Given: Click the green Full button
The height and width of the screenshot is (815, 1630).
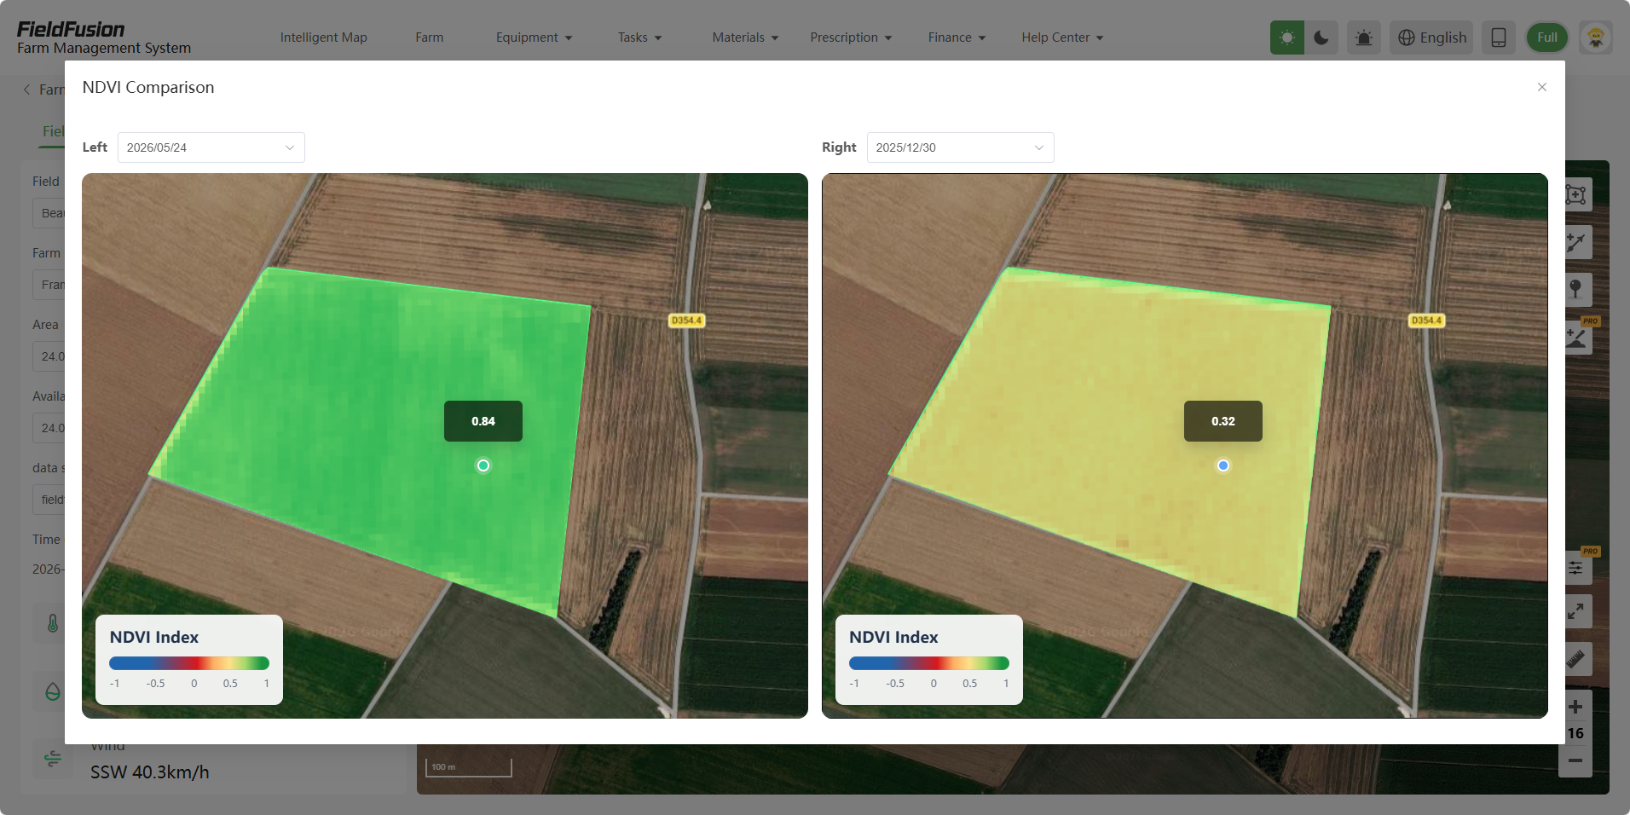Looking at the screenshot, I should (1547, 38).
